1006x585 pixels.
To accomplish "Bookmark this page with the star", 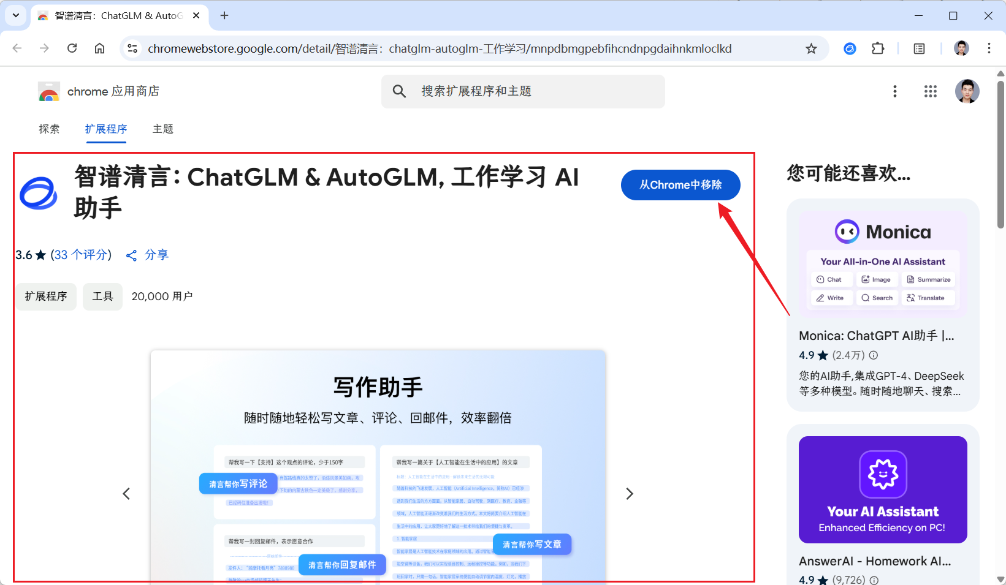I will point(812,48).
